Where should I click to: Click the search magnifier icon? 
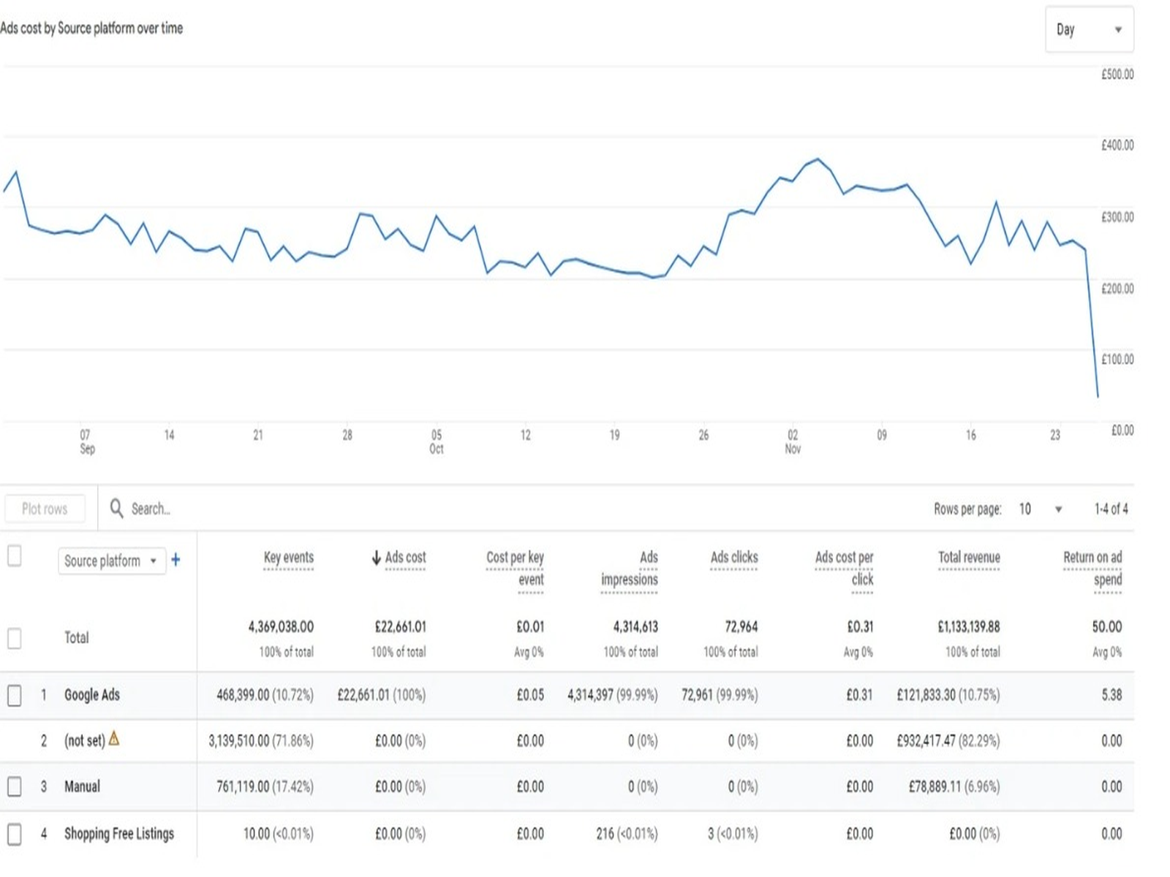116,508
